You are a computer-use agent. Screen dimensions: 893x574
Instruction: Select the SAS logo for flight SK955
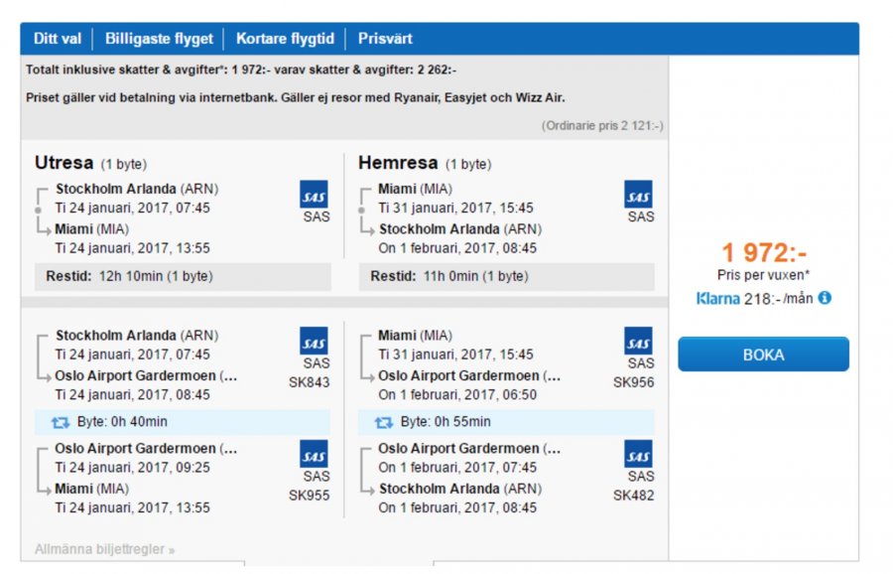point(314,454)
